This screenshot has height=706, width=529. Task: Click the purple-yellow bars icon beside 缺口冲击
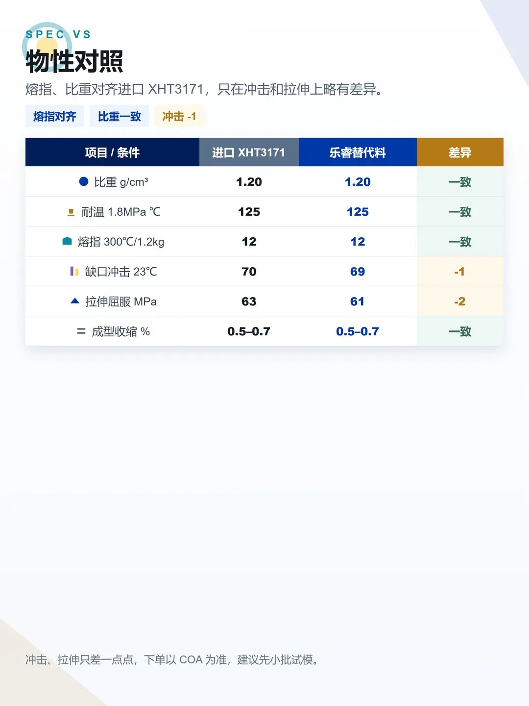click(74, 271)
